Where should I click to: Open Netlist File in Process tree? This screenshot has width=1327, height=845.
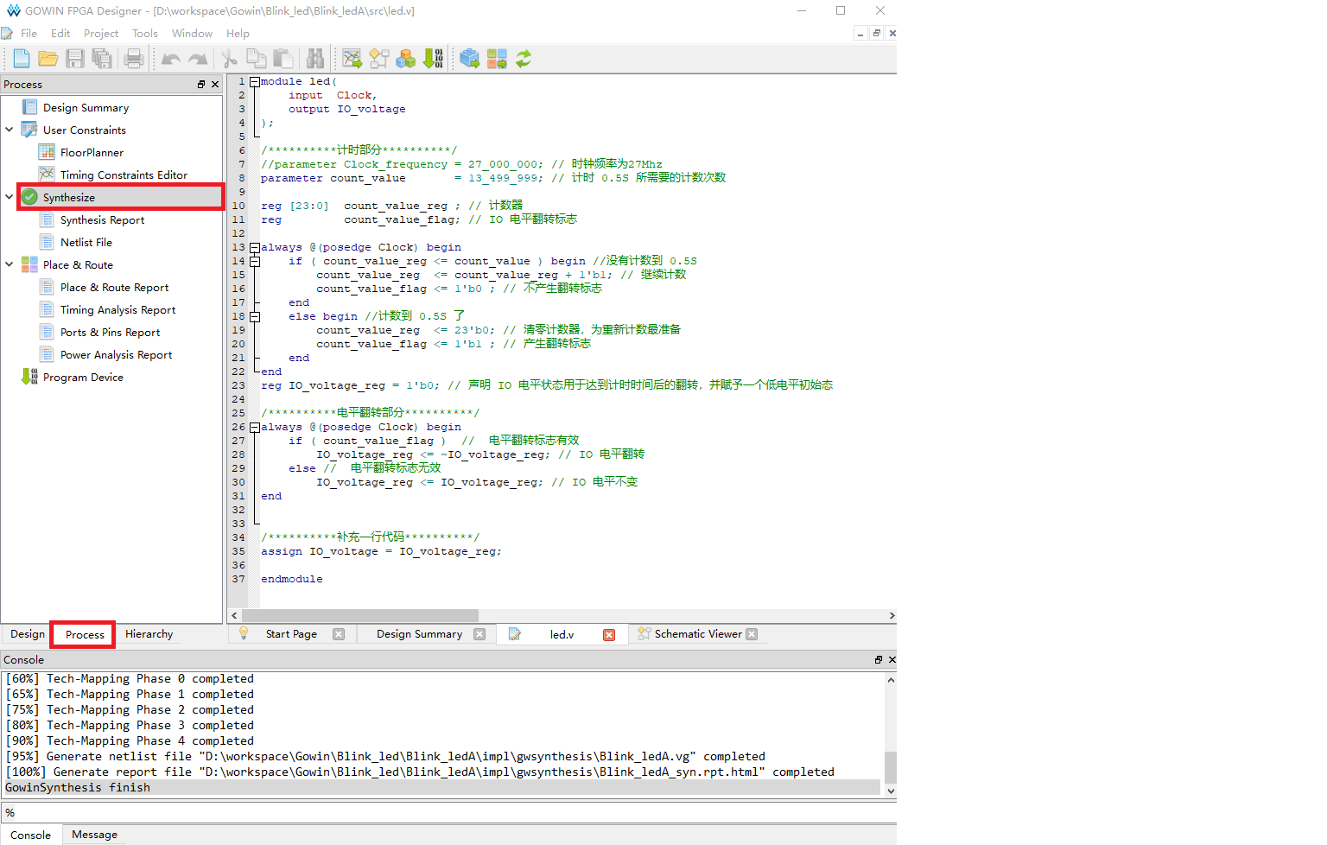[x=86, y=242]
